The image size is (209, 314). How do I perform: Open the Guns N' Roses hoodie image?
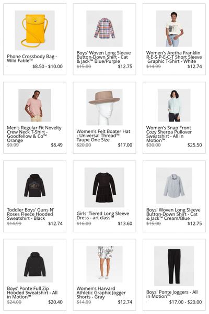(x=35, y=186)
